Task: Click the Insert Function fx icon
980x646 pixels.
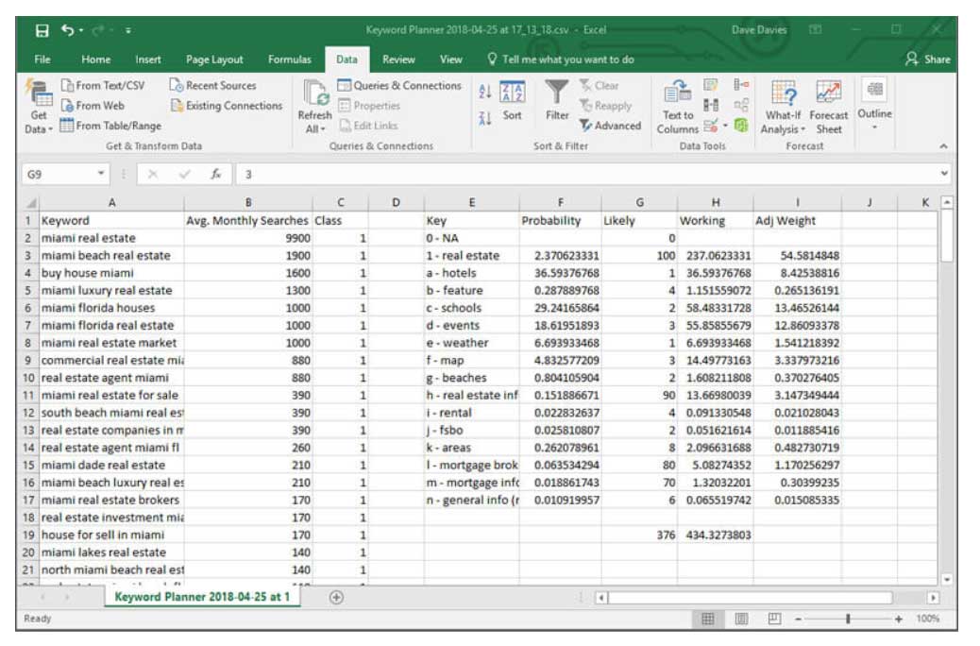Action: point(215,174)
